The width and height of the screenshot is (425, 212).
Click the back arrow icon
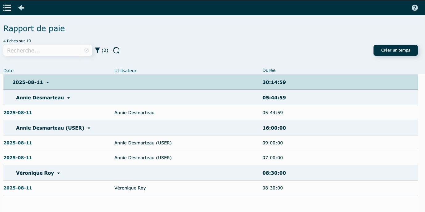21,8
